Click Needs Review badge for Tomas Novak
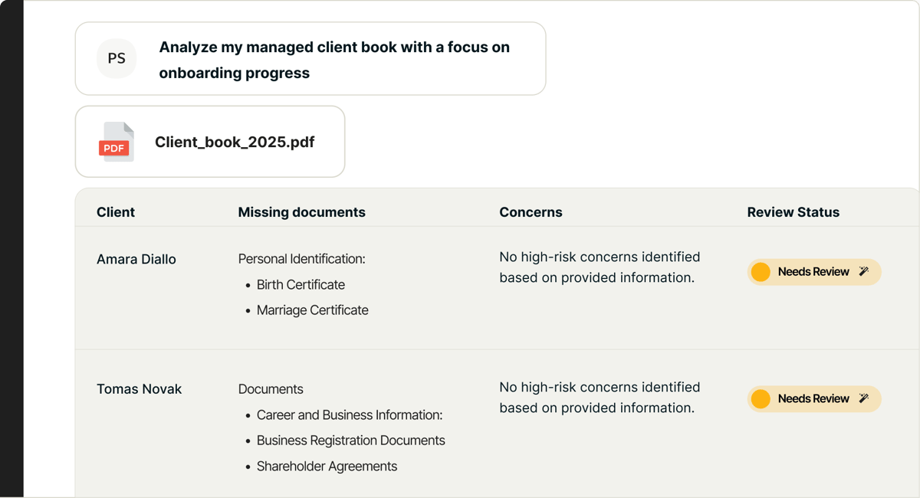This screenshot has height=498, width=920. point(813,399)
